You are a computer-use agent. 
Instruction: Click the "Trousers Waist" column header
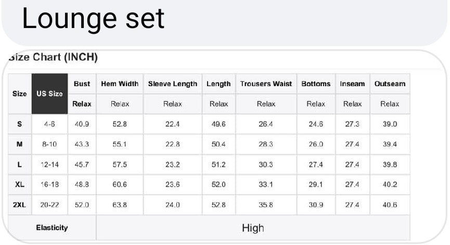266,84
